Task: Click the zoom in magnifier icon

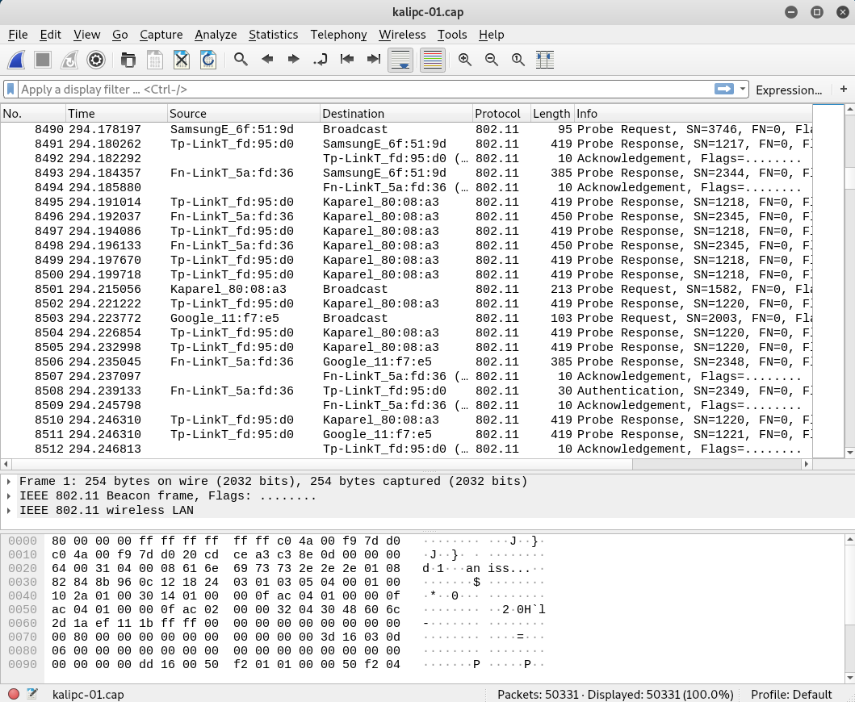Action: tap(464, 60)
